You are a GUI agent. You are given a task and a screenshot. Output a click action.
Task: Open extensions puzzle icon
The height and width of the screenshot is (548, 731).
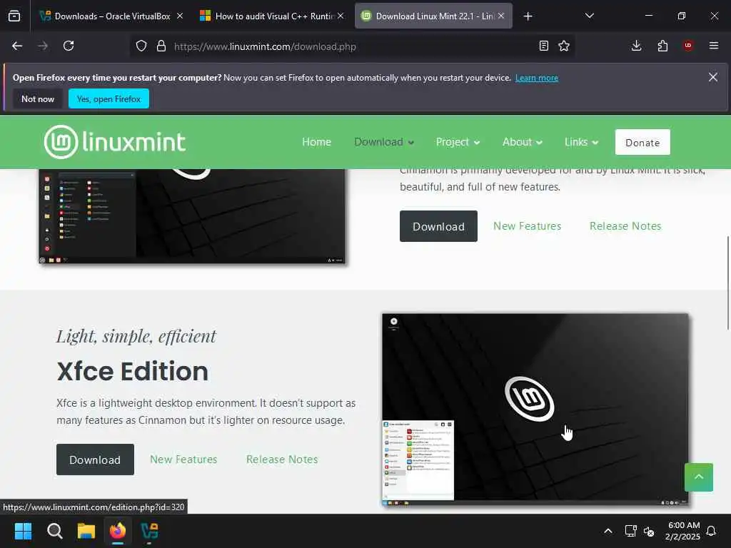coord(662,46)
